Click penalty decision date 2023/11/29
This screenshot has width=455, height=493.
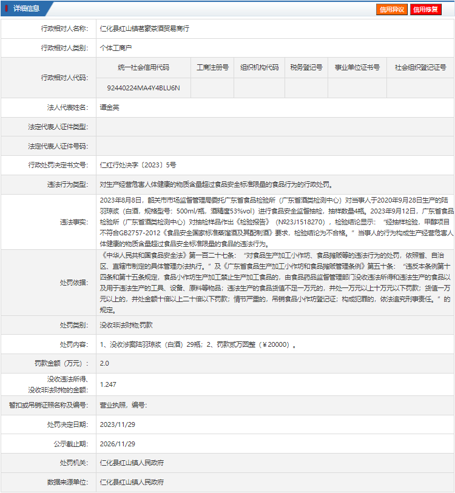click(x=117, y=424)
